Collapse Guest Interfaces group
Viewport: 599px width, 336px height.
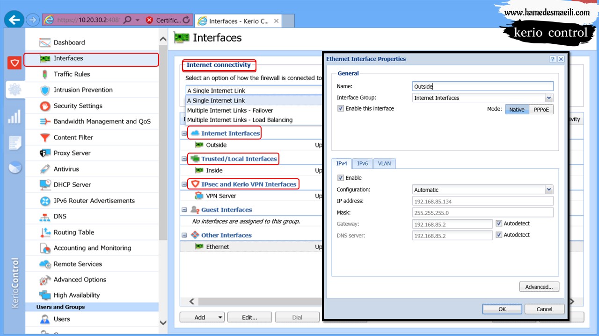tap(184, 210)
